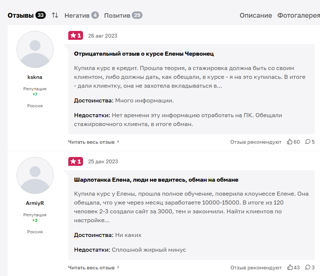Open the Фотогалерея section
Screen dimensions: 320x276
click(298, 15)
